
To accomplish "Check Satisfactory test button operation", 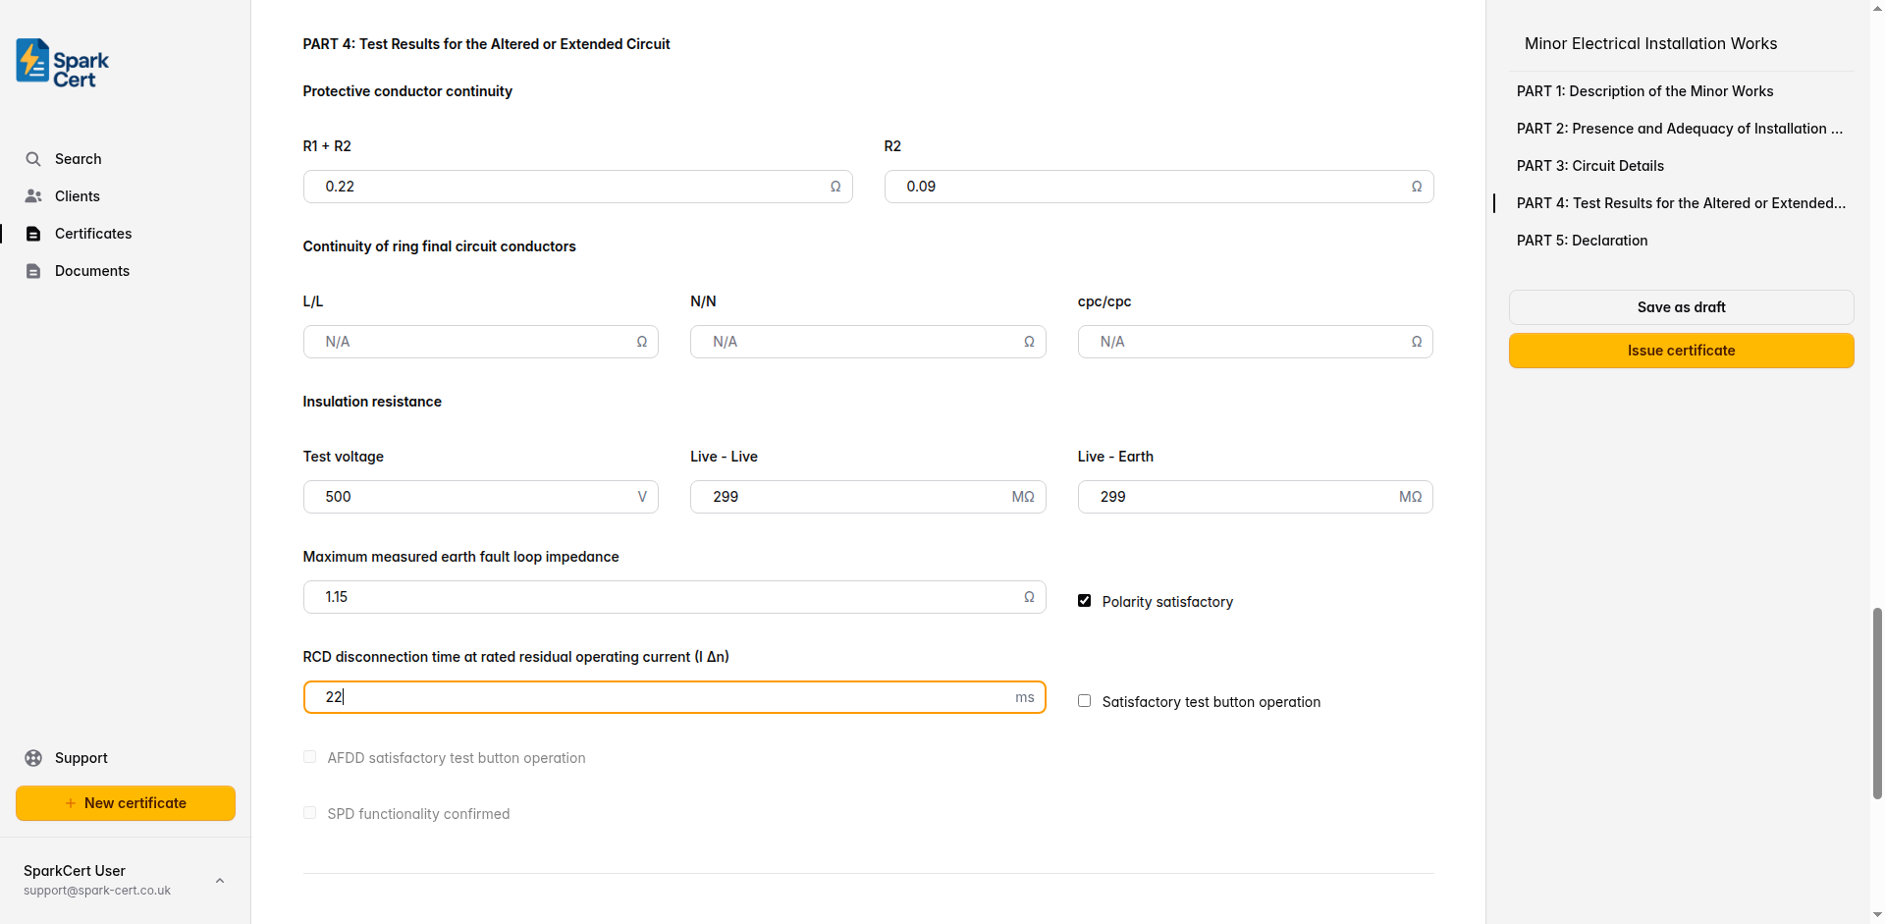I will 1084,701.
